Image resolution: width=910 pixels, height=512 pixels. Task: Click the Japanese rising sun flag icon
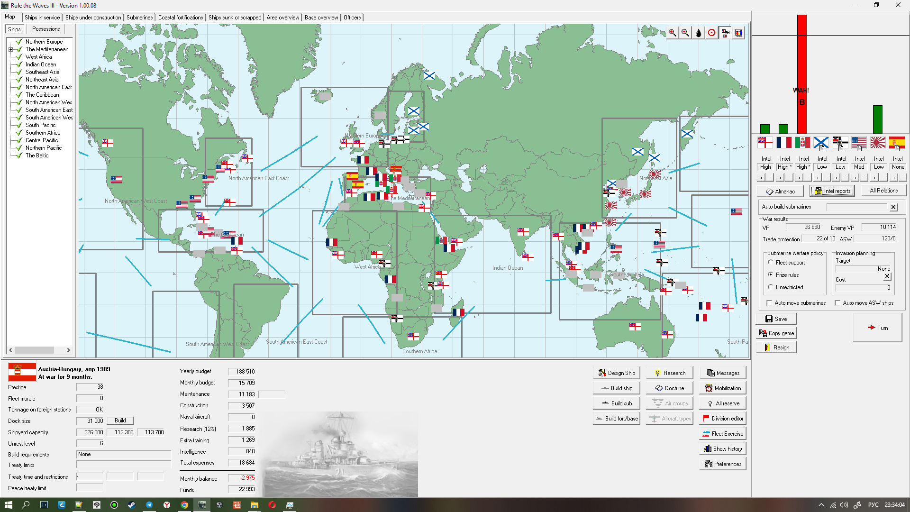(x=878, y=143)
